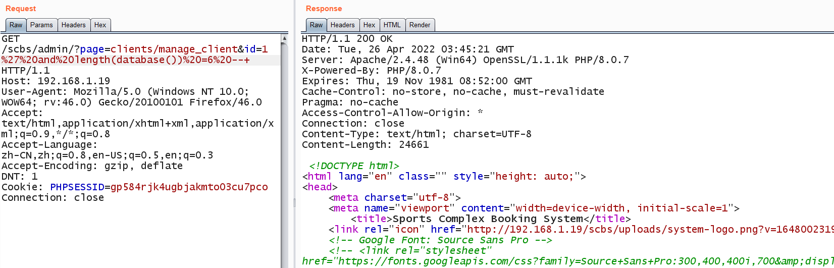
Task: Click the 'Google Font: Source Sans Pro' comment
Action: pyautogui.click(x=440, y=240)
